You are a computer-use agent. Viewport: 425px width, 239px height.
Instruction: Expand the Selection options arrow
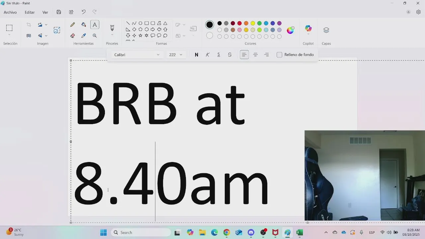click(x=9, y=35)
